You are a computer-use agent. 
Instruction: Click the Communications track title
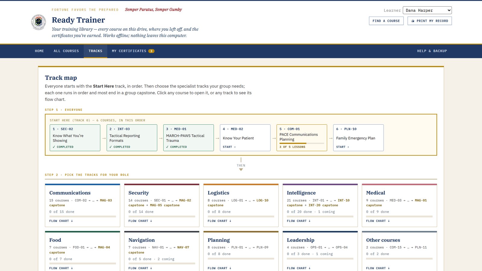pyautogui.click(x=70, y=193)
